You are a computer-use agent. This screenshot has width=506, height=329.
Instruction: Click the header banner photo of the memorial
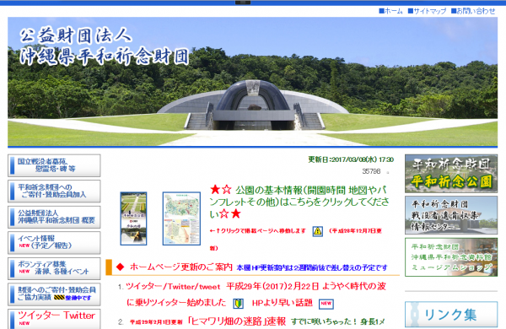click(252, 82)
